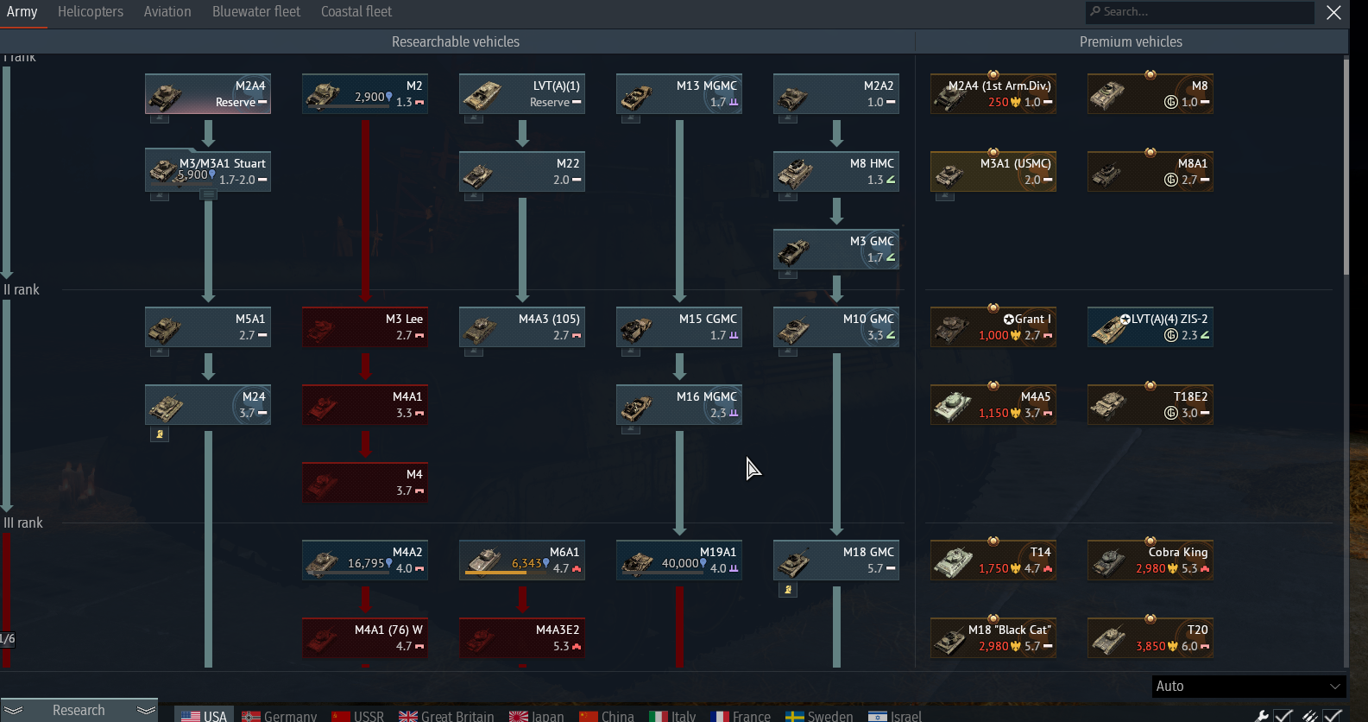The width and height of the screenshot is (1368, 722).
Task: Select the M2A4 Reserve tank icon
Action: 208,93
